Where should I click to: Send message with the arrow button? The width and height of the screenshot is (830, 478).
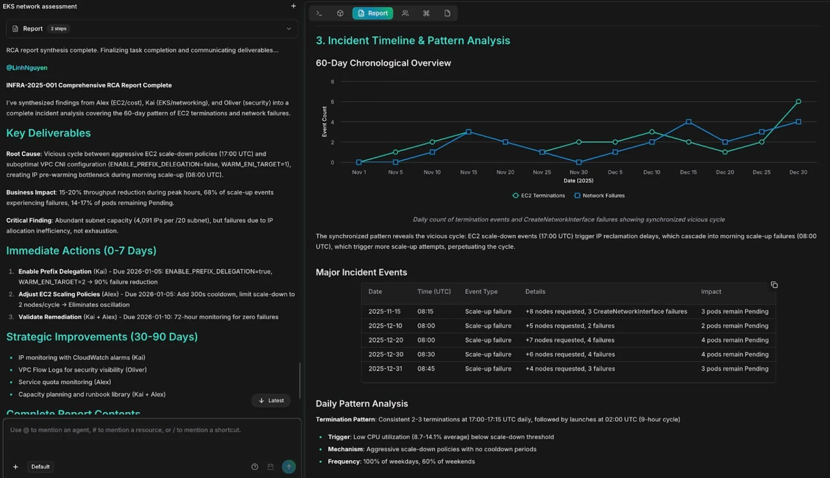coord(289,467)
